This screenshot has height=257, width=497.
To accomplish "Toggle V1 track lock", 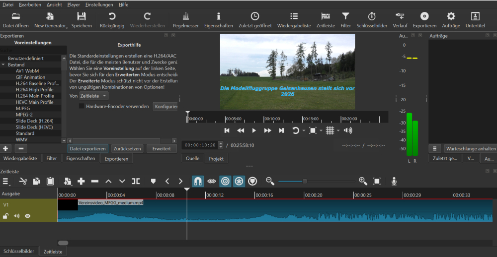I will click(5, 216).
